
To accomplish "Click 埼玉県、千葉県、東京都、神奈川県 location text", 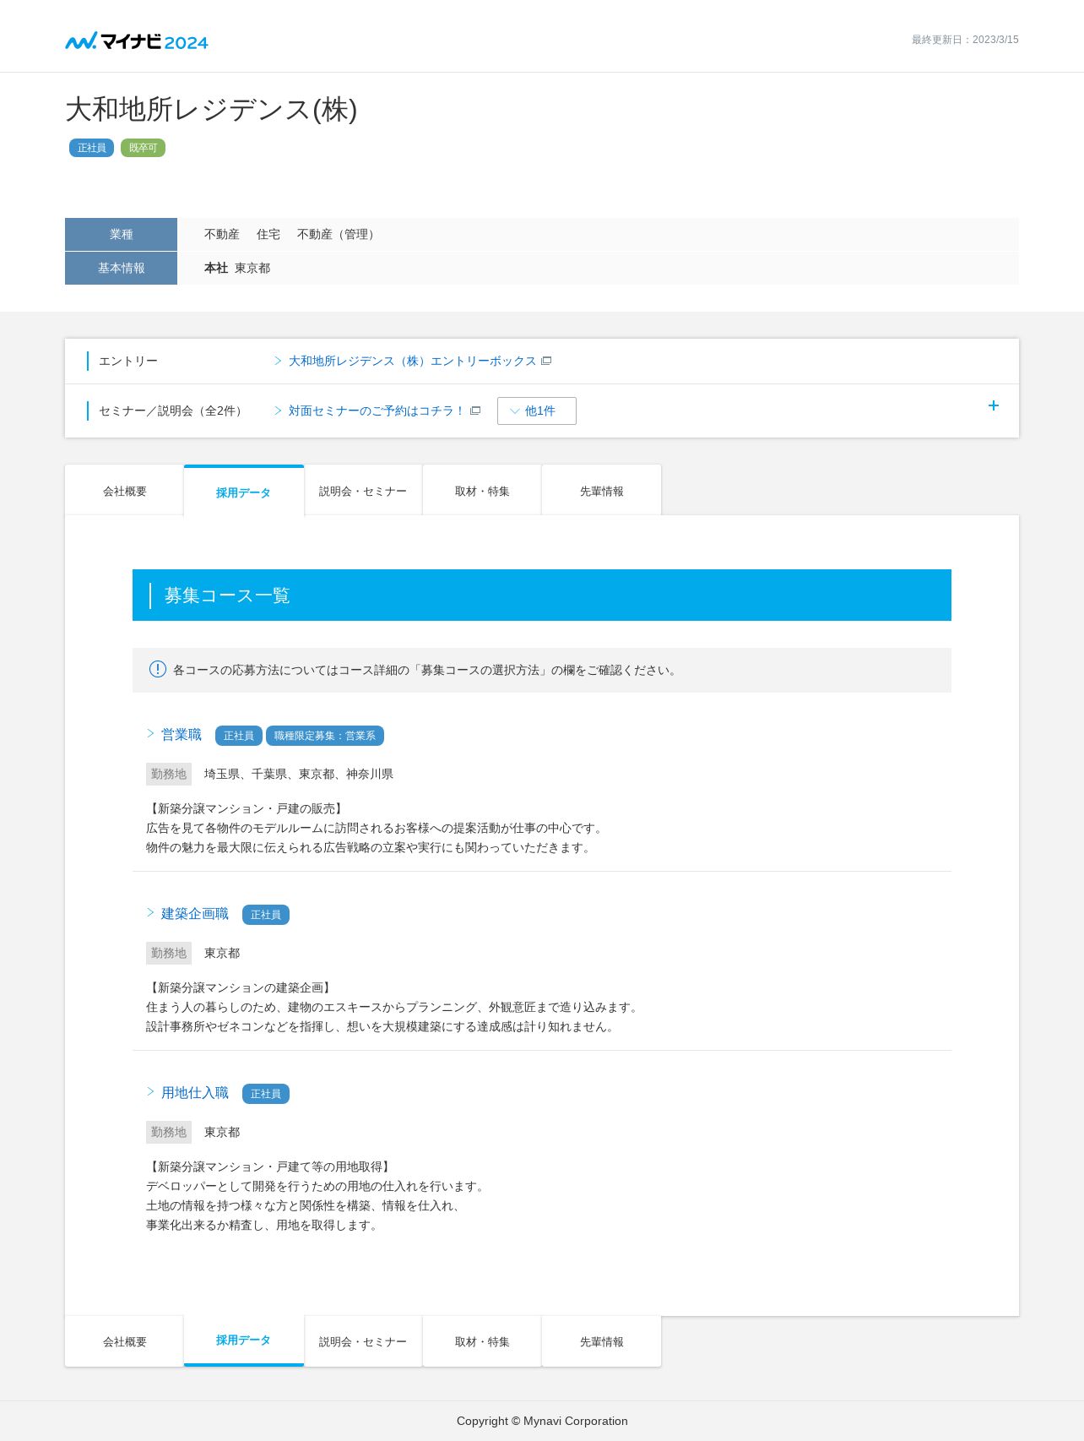I will (x=299, y=774).
